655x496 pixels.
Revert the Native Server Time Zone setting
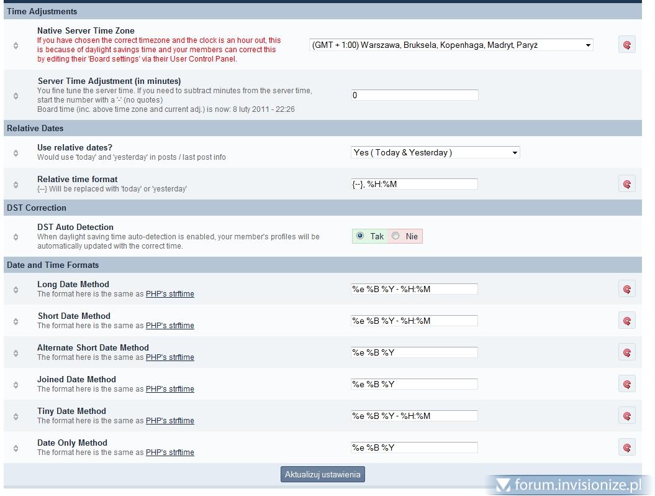click(x=626, y=45)
